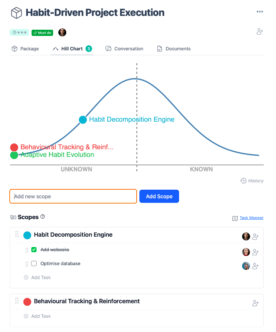Open the three-dot more options menu
This screenshot has width=276, height=332.
pos(260,12)
